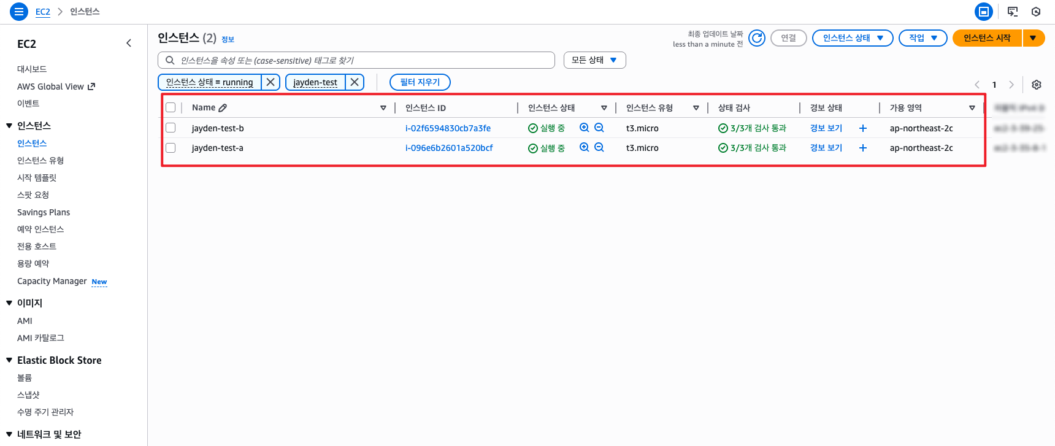Image resolution: width=1055 pixels, height=446 pixels.
Task: Collapse the EC2 side navigation panel
Action: [129, 43]
